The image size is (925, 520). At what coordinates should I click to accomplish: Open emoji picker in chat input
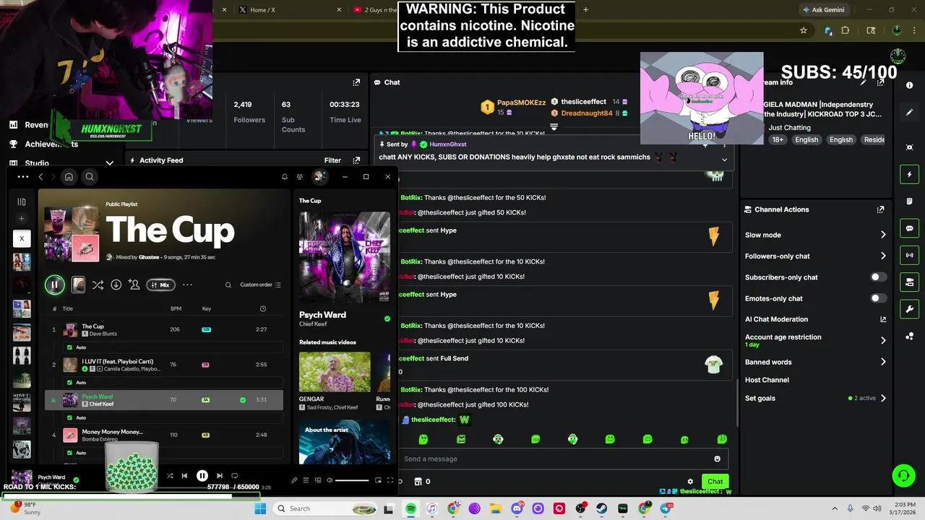[717, 459]
